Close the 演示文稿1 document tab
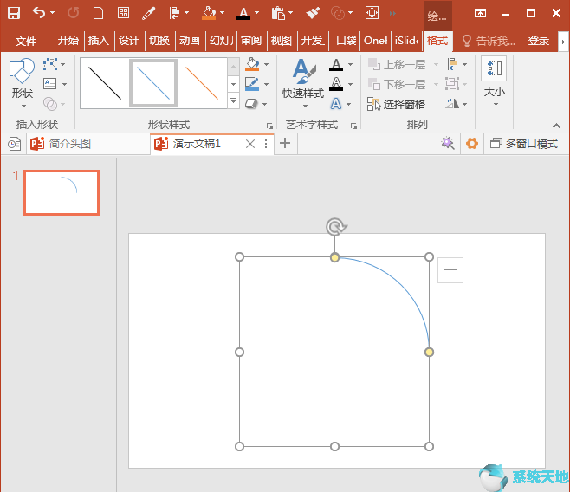Screen dimensions: 570x492 tap(250, 144)
